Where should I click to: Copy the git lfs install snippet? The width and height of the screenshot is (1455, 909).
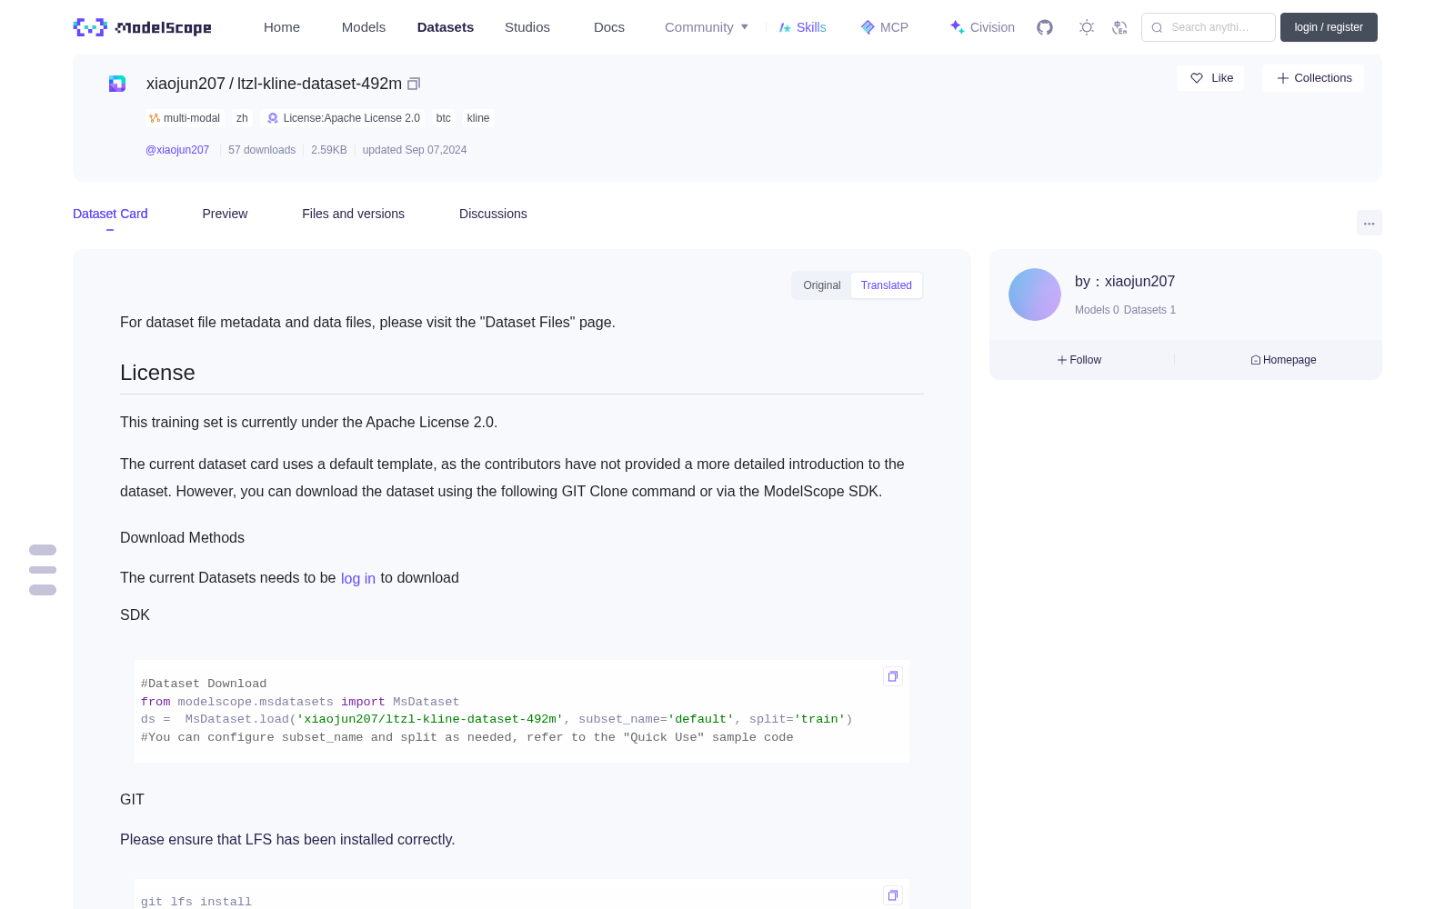(x=893, y=895)
